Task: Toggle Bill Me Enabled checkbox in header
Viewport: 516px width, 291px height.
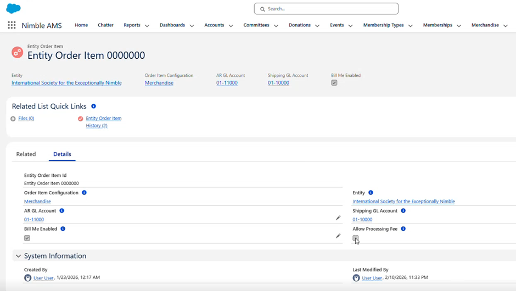Action: tap(334, 83)
